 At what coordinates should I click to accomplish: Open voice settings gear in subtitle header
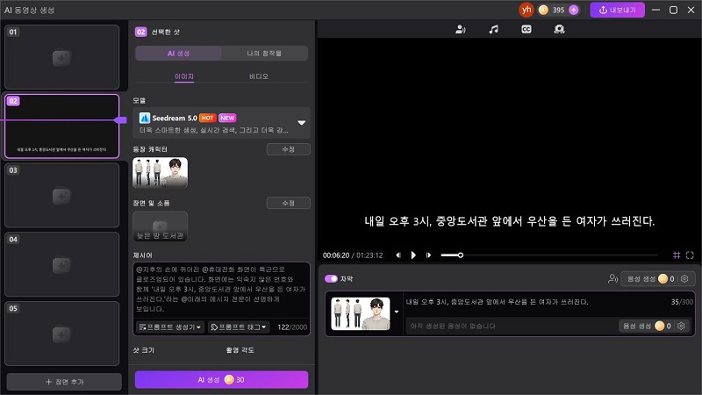(x=684, y=278)
